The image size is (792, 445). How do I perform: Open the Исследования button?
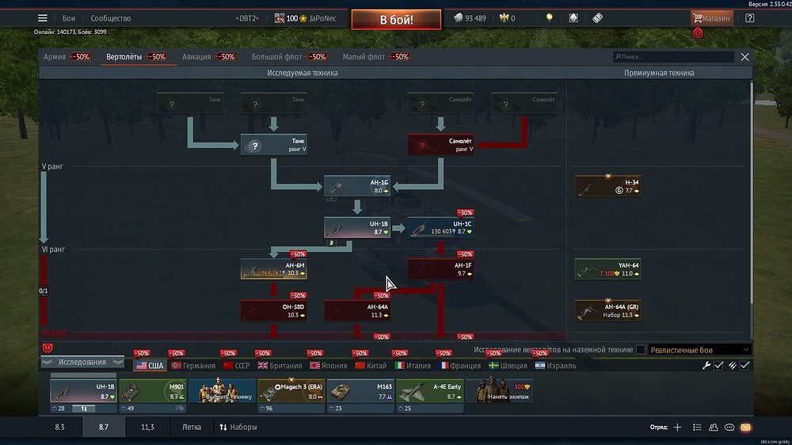tap(83, 362)
